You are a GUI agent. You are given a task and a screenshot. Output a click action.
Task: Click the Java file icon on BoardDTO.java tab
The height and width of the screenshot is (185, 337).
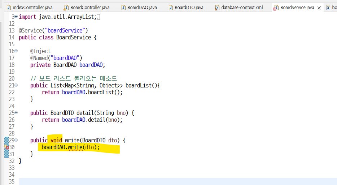tap(171, 8)
